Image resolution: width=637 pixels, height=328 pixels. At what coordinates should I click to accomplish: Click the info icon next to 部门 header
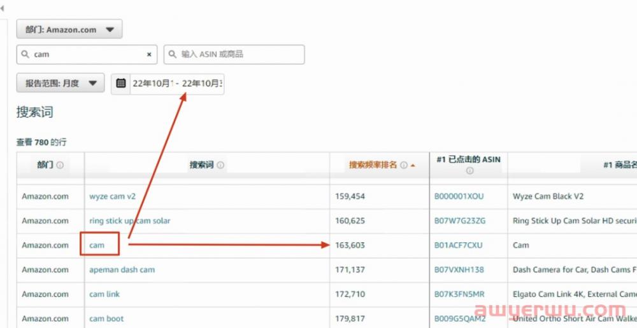pos(60,165)
